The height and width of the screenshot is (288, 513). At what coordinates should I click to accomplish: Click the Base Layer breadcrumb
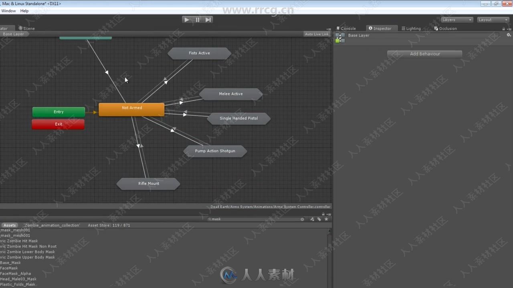coord(14,34)
